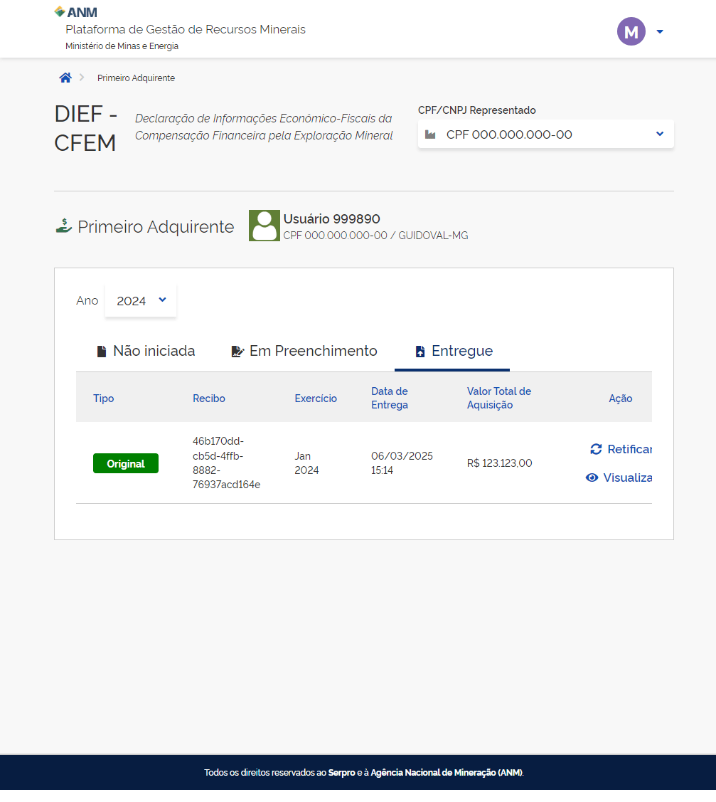716x802 pixels.
Task: Click the Data de Entrega column header
Action: click(390, 398)
